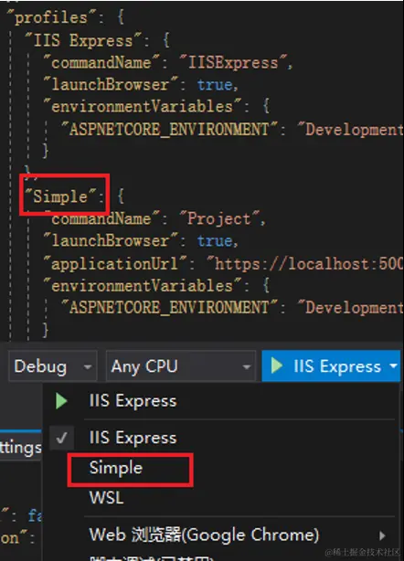Click the "Simple" profile key in JSON
The width and height of the screenshot is (404, 561).
(x=60, y=196)
